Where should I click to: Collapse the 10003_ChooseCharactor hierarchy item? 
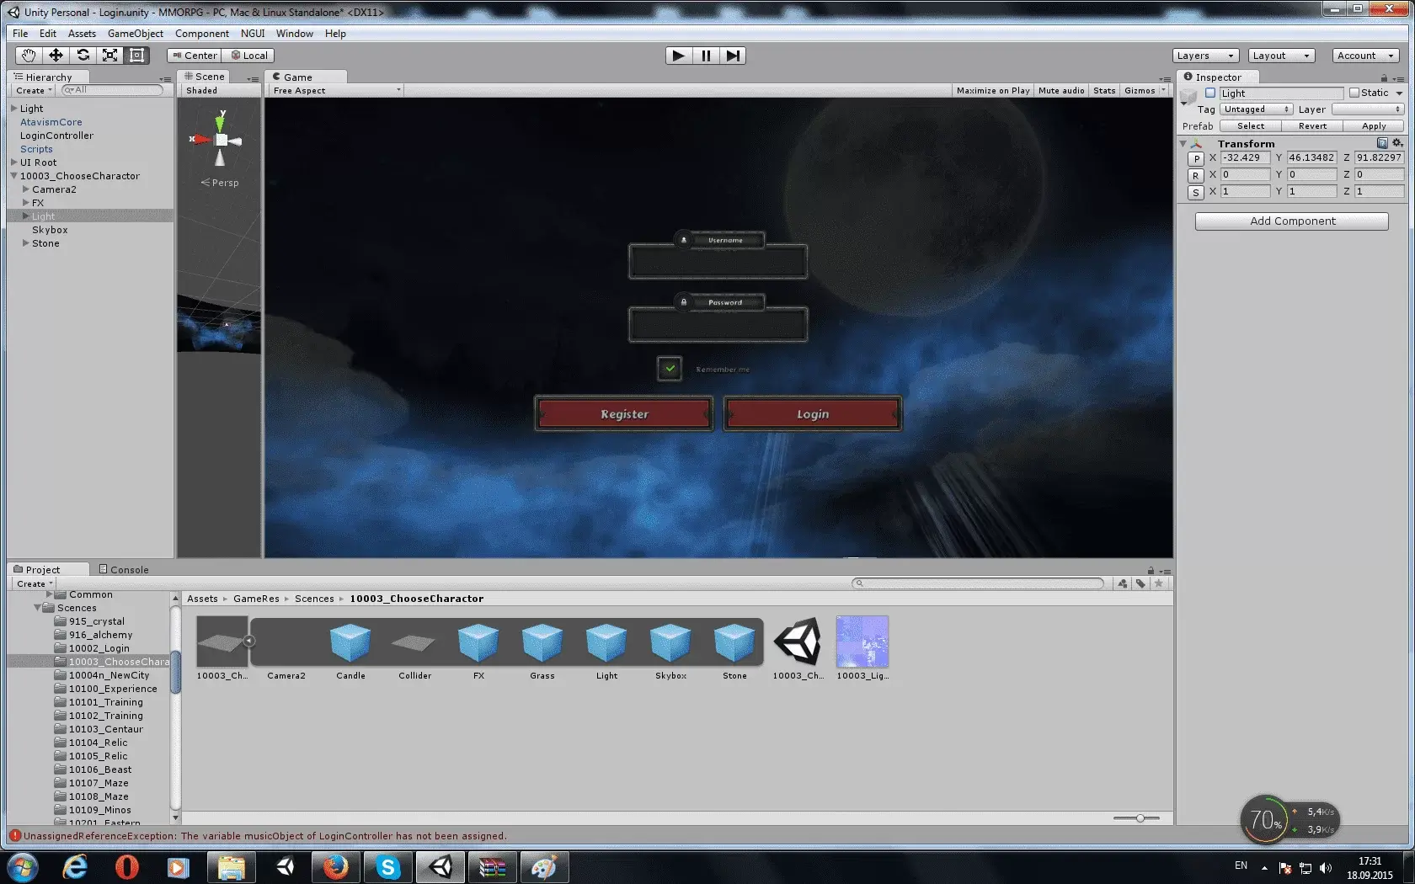[13, 176]
